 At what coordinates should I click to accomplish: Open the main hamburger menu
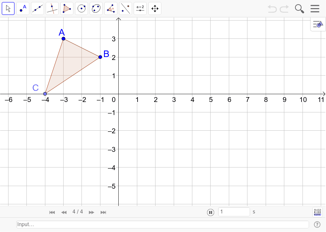coord(315,8)
